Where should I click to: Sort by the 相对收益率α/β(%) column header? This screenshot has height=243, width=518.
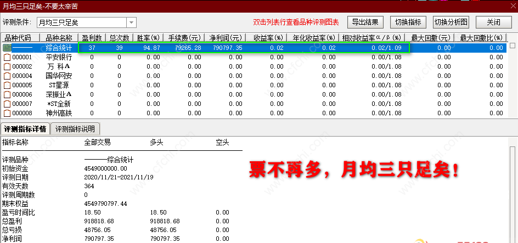(x=373, y=38)
